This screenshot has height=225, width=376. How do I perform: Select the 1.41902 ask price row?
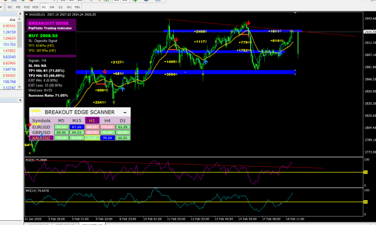click(x=9, y=51)
